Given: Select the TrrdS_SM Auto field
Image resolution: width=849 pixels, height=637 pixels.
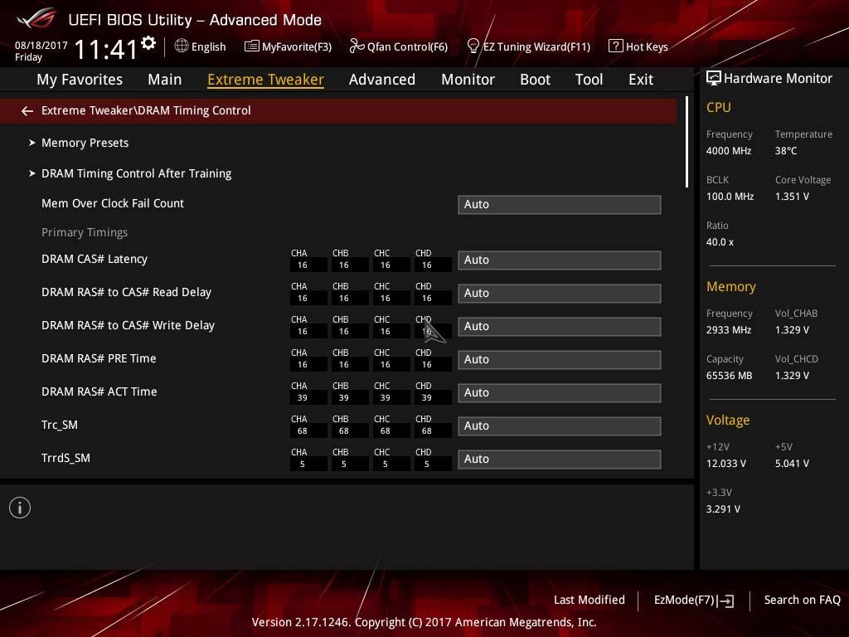Looking at the screenshot, I should pos(560,460).
